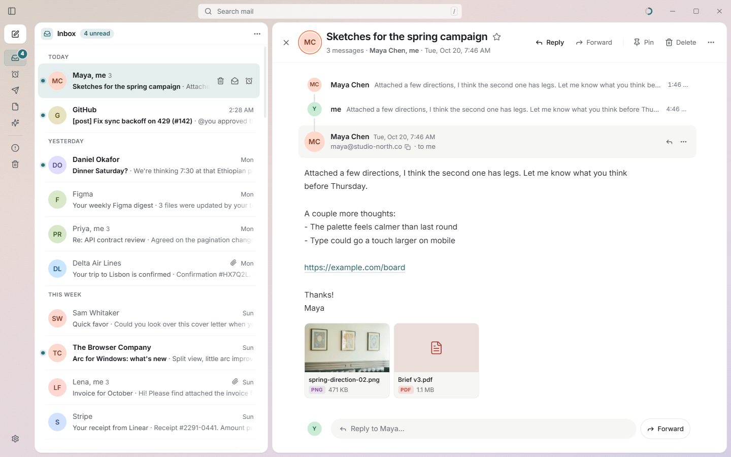Open GitHub sync backoff email
This screenshot has width=731, height=457.
(x=149, y=115)
